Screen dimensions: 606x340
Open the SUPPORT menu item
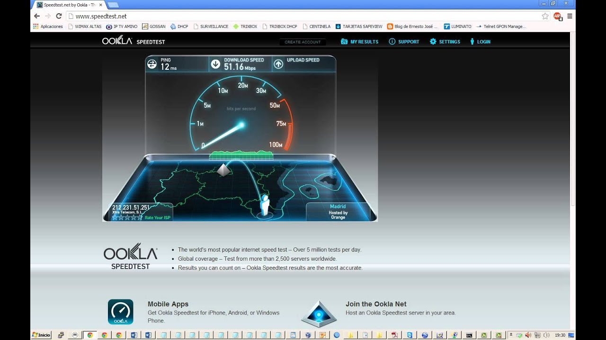404,42
